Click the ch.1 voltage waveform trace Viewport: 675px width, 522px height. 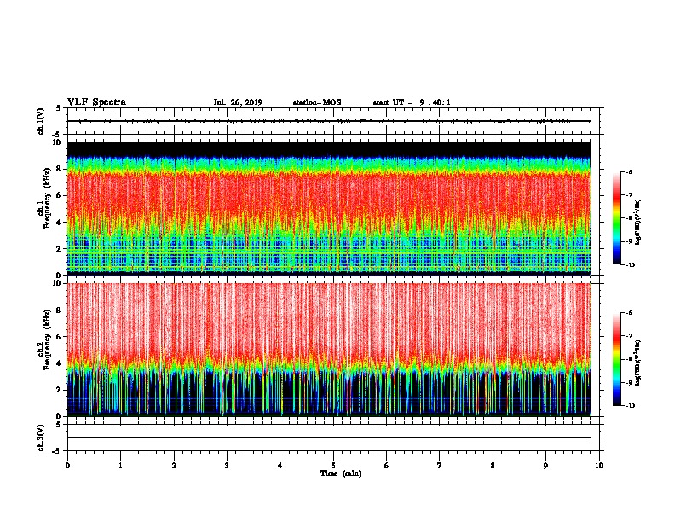pyautogui.click(x=329, y=121)
